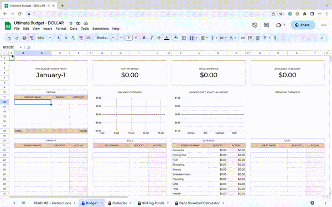This screenshot has width=332, height=207.
Task: Open the Tools menu
Action: coord(85,29)
